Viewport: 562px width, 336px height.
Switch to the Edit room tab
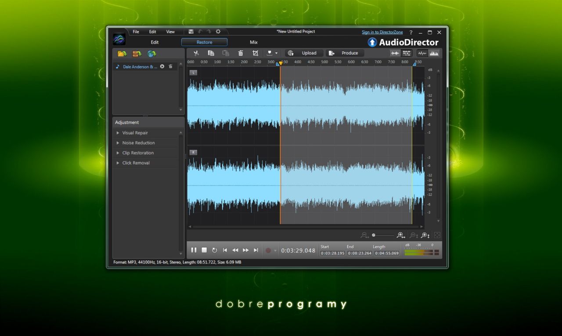pos(155,43)
